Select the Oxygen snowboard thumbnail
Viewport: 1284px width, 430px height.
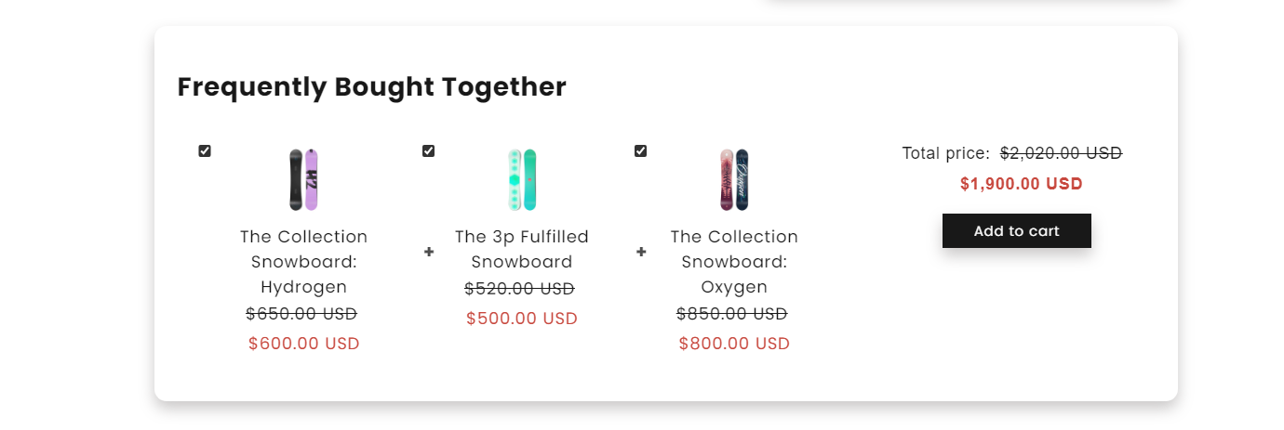pos(733,179)
